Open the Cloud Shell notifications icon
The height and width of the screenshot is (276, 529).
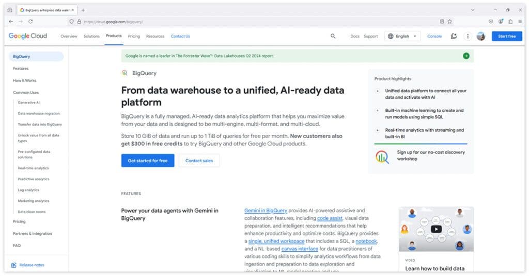tap(454, 36)
